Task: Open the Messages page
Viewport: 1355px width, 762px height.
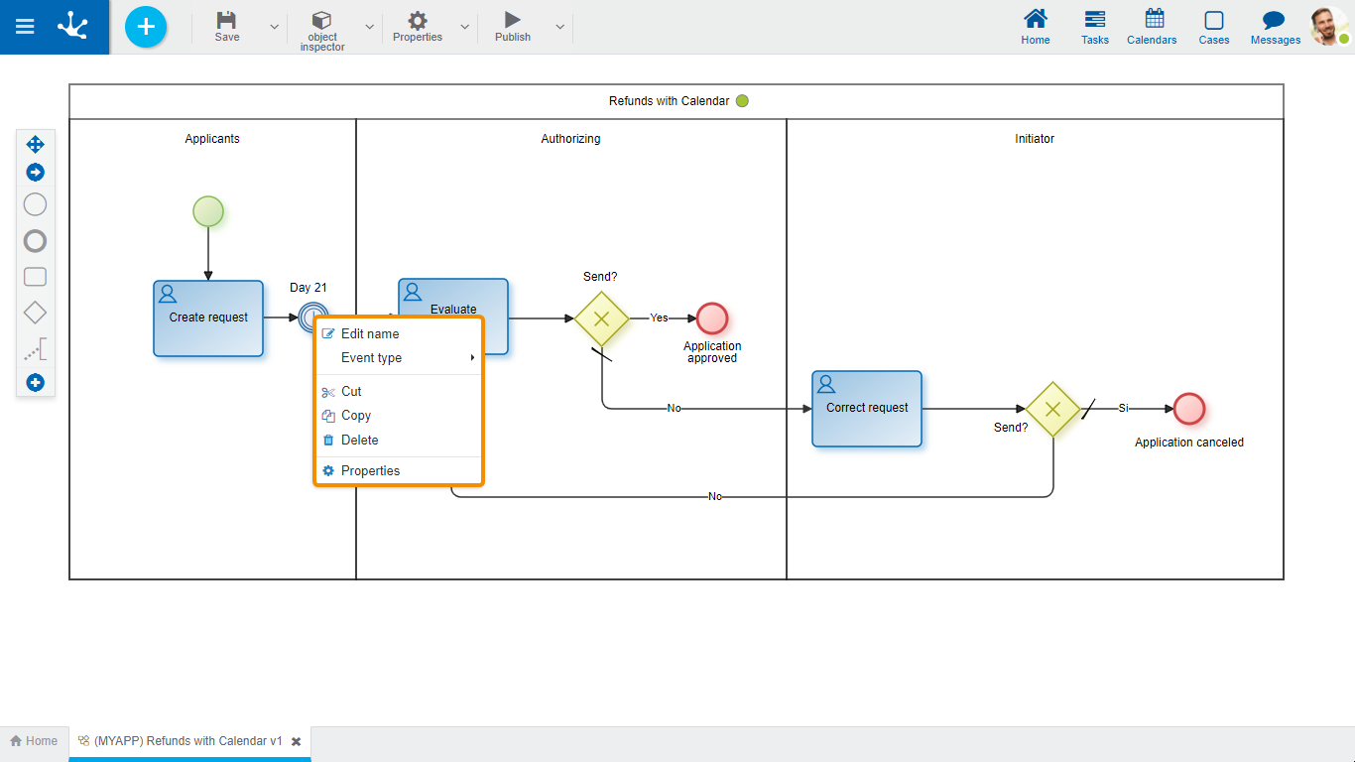Action: [x=1275, y=27]
